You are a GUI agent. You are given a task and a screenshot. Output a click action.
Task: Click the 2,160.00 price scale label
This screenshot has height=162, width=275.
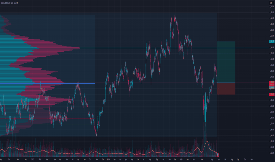click(x=272, y=59)
